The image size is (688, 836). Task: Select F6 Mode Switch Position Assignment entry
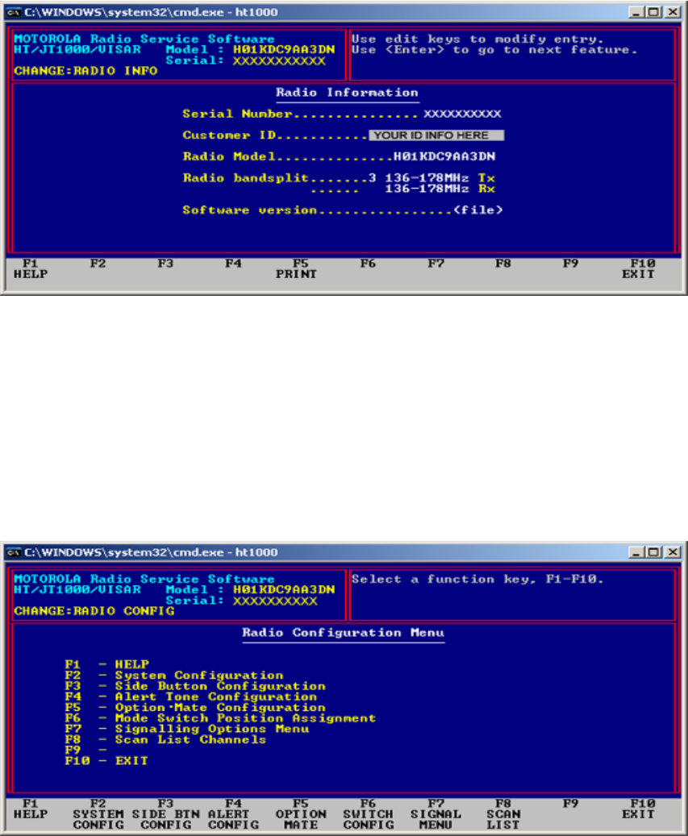(220, 718)
